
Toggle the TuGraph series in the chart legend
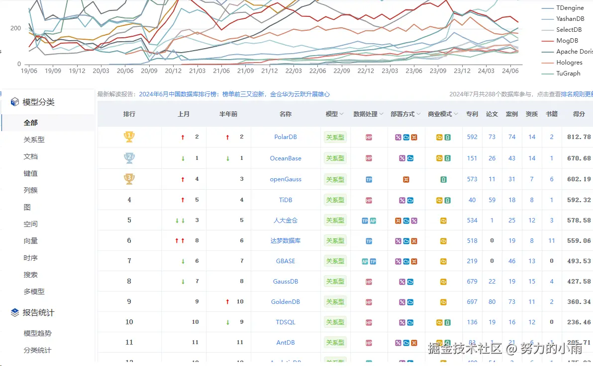561,73
